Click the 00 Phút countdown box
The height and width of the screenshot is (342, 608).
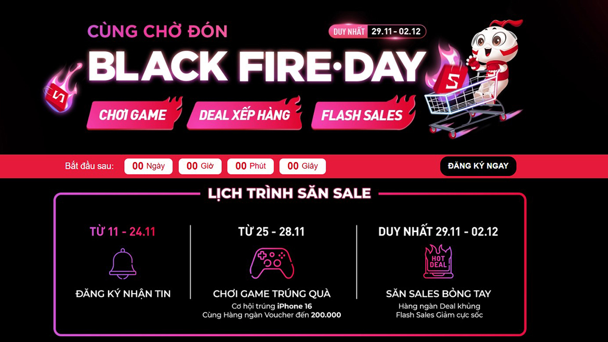[x=250, y=166]
